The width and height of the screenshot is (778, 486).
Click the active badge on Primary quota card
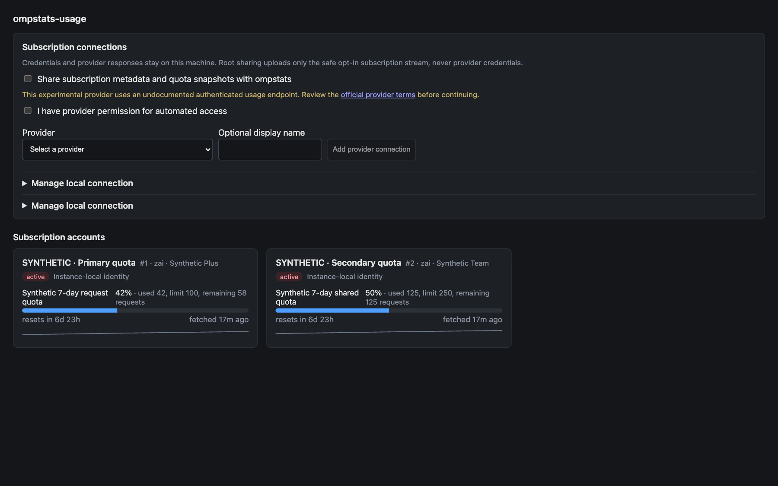(x=35, y=277)
